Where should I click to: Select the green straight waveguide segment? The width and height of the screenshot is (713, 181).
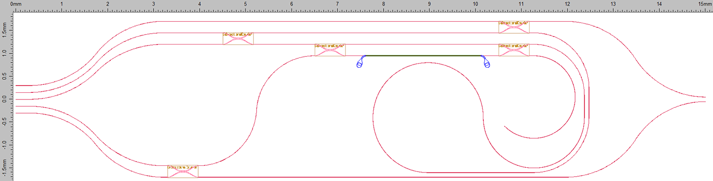point(423,55)
